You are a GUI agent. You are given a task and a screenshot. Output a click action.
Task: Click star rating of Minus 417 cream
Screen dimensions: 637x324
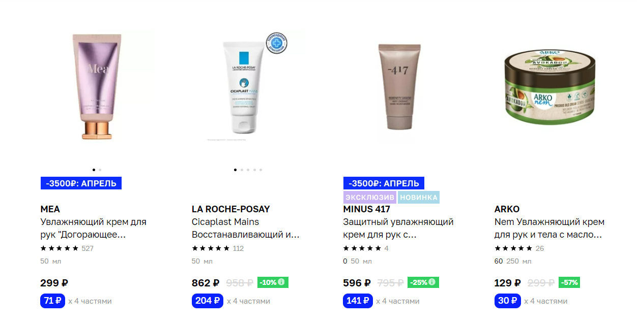[362, 248]
